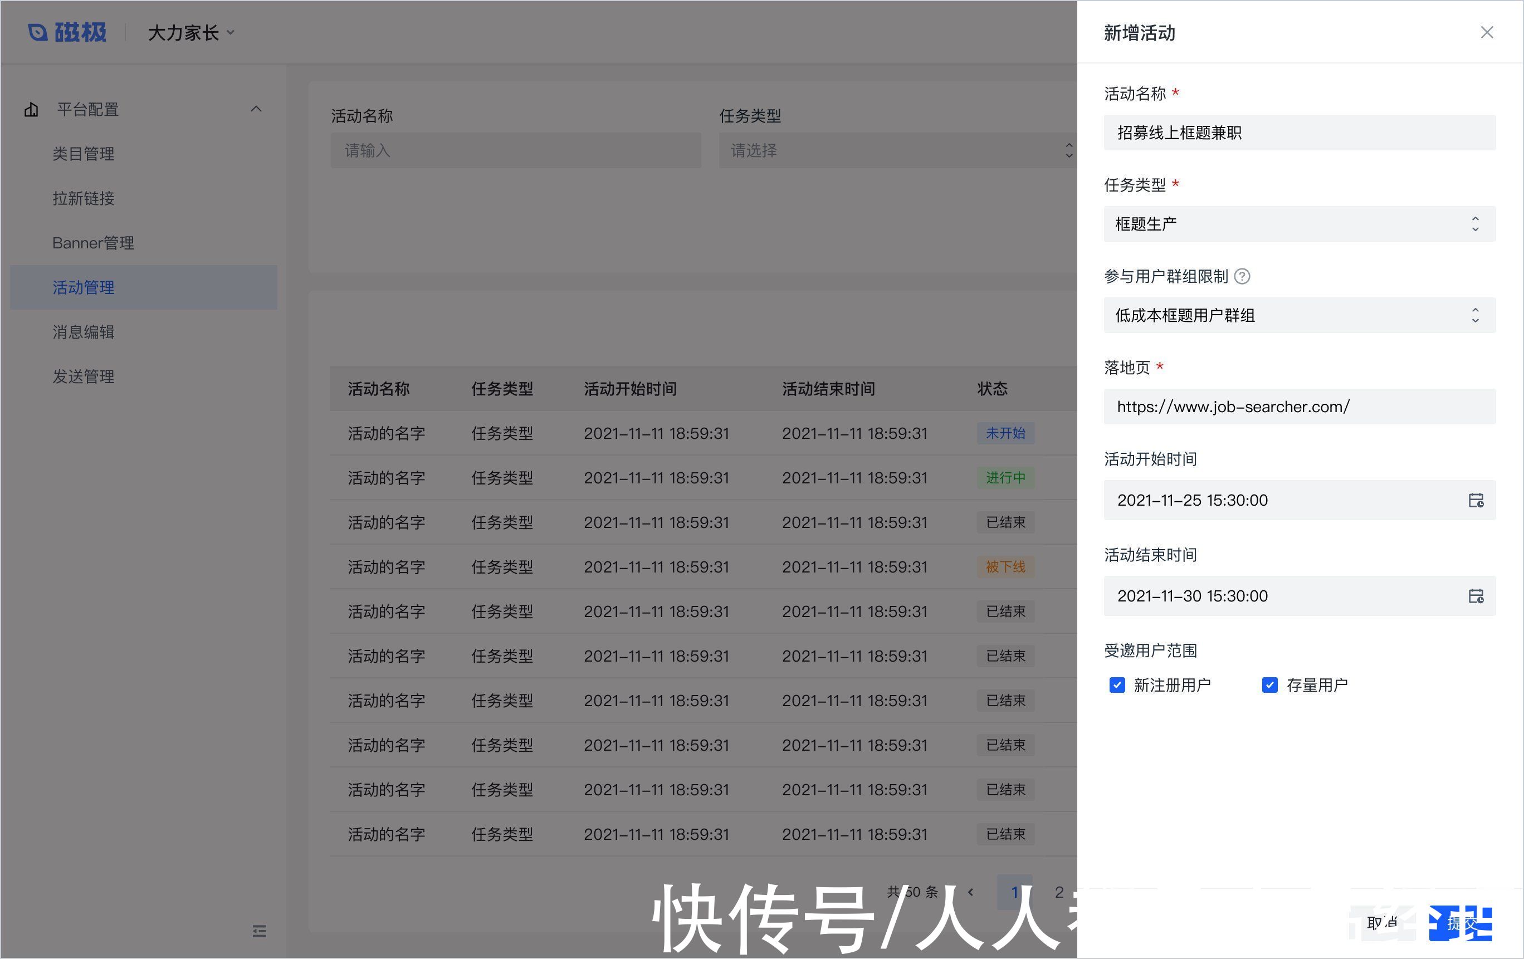The image size is (1524, 959).
Task: Click the 共 50 条 total count text
Action: point(912,892)
